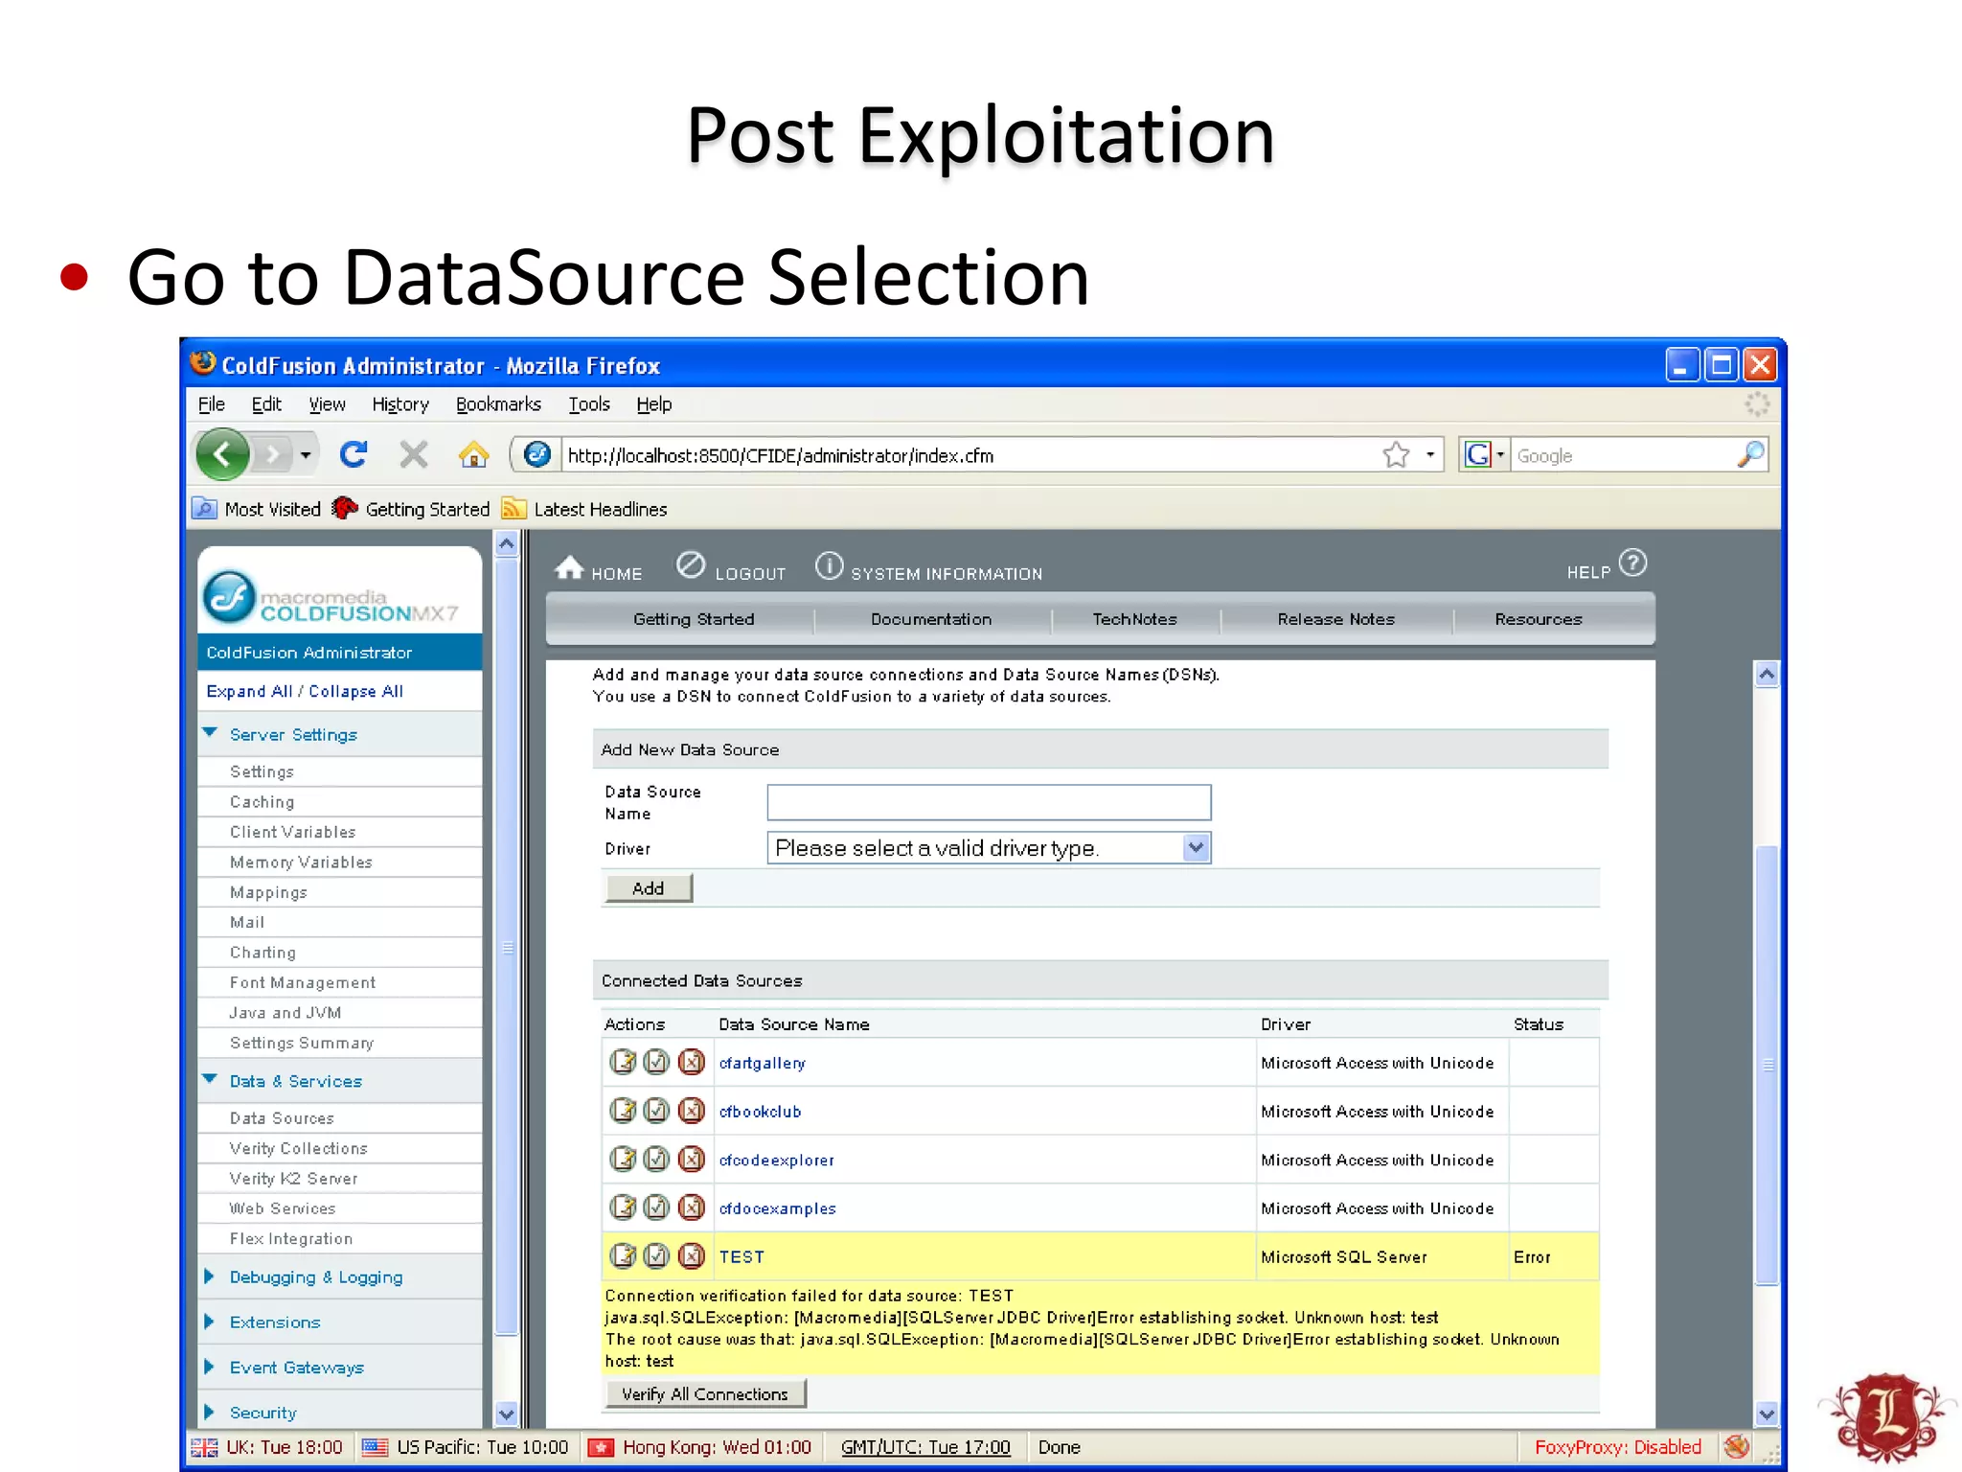Click the Verify All Connections button
The width and height of the screenshot is (1962, 1472).
705,1393
